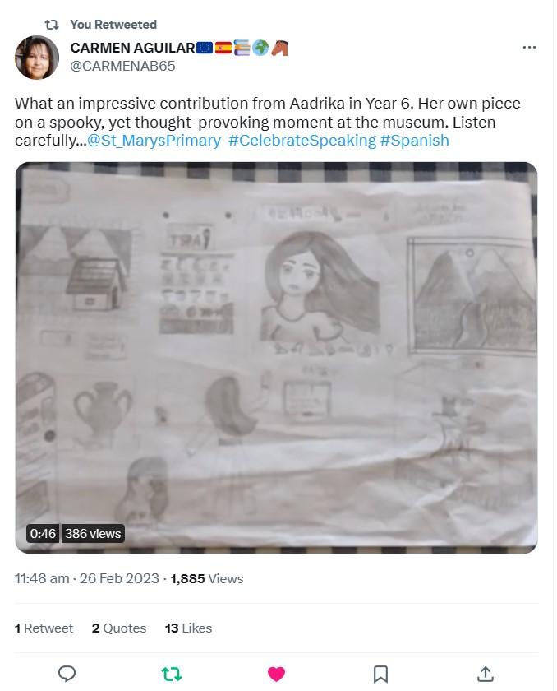Open the @St_MarysPrimary mention link
The width and height of the screenshot is (557, 691).
click(154, 141)
